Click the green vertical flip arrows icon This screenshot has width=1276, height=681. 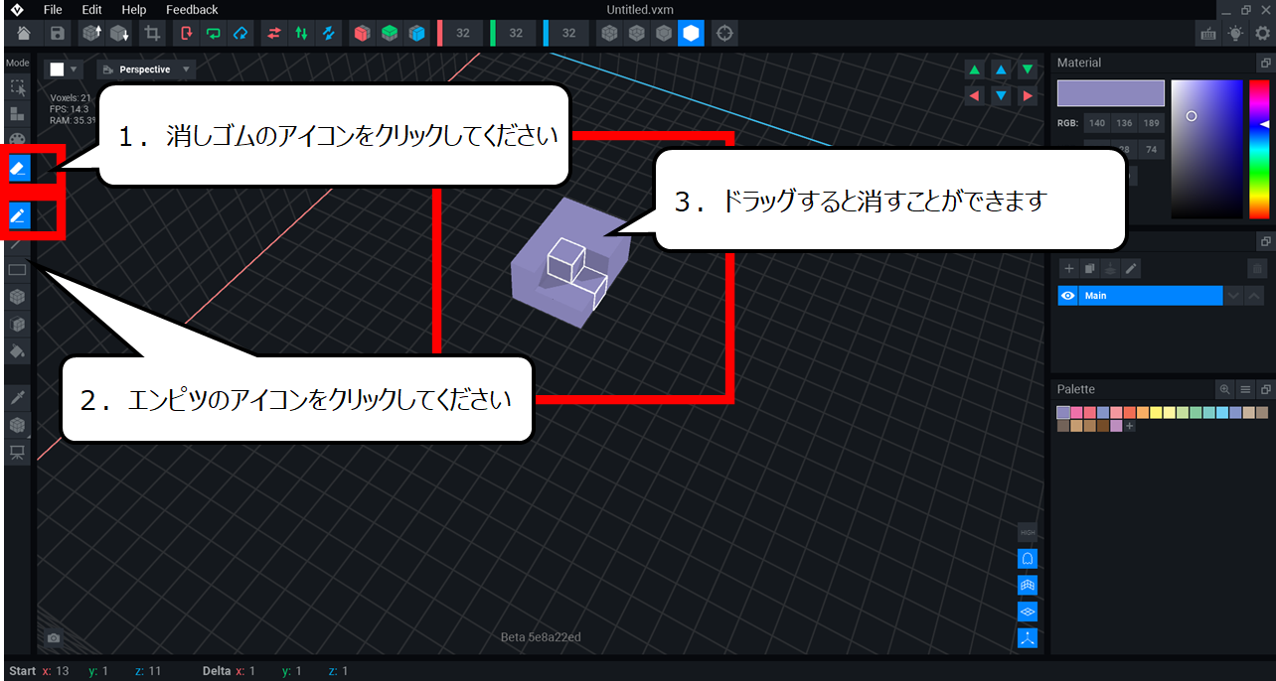300,33
